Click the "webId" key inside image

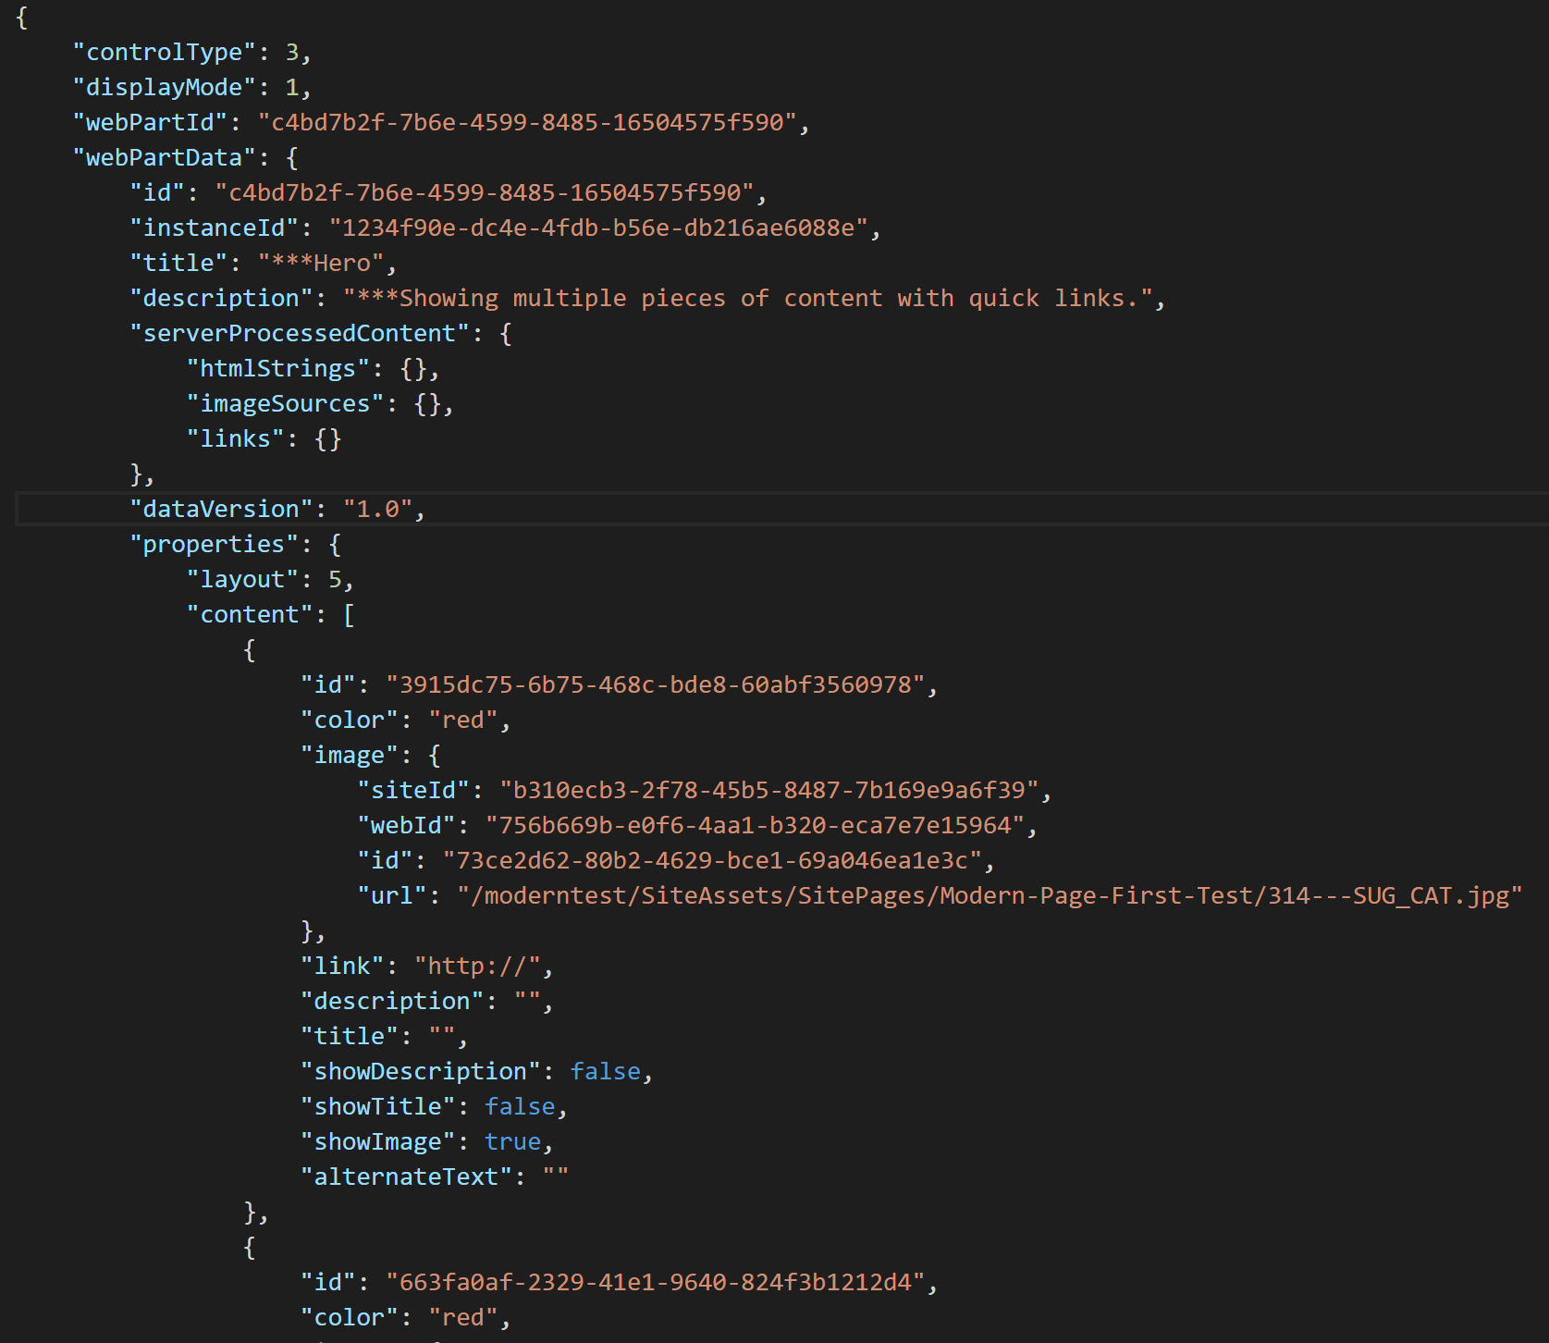click(406, 826)
